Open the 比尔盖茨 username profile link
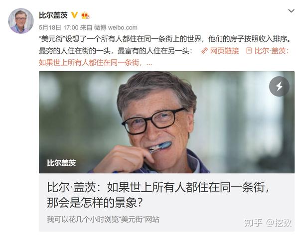The image size is (299, 235). 53,15
